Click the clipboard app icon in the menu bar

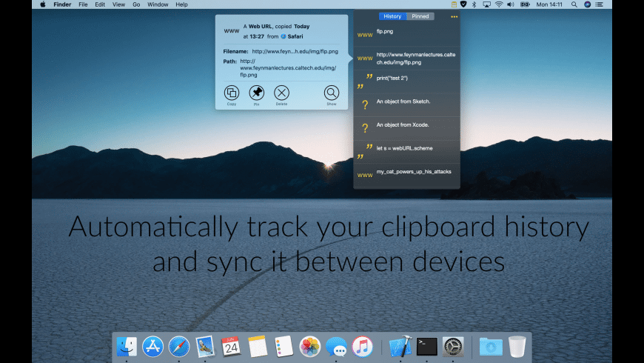click(454, 4)
